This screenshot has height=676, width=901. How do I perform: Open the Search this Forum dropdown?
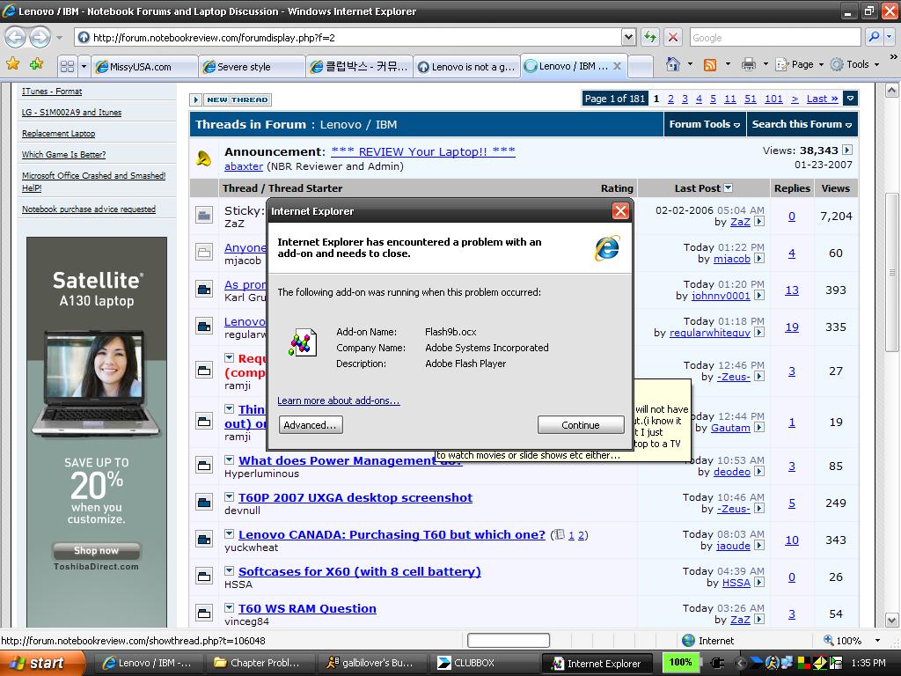(802, 124)
